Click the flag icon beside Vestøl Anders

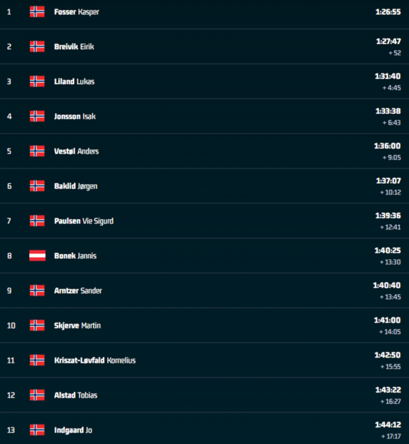(x=37, y=151)
